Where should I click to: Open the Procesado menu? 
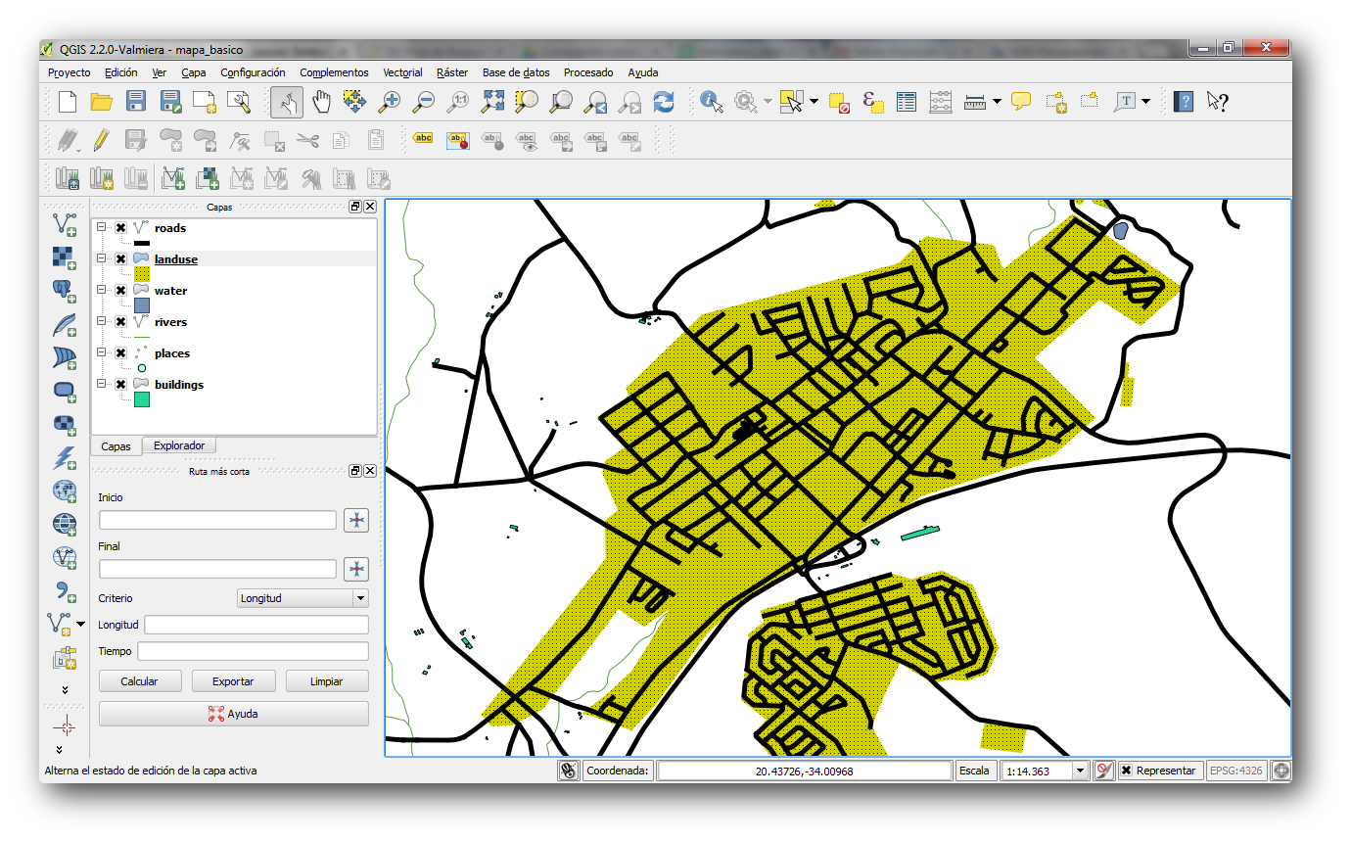pyautogui.click(x=588, y=72)
